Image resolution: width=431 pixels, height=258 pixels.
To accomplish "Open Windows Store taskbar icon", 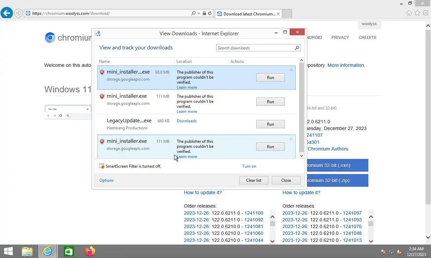I will pyautogui.click(x=69, y=251).
